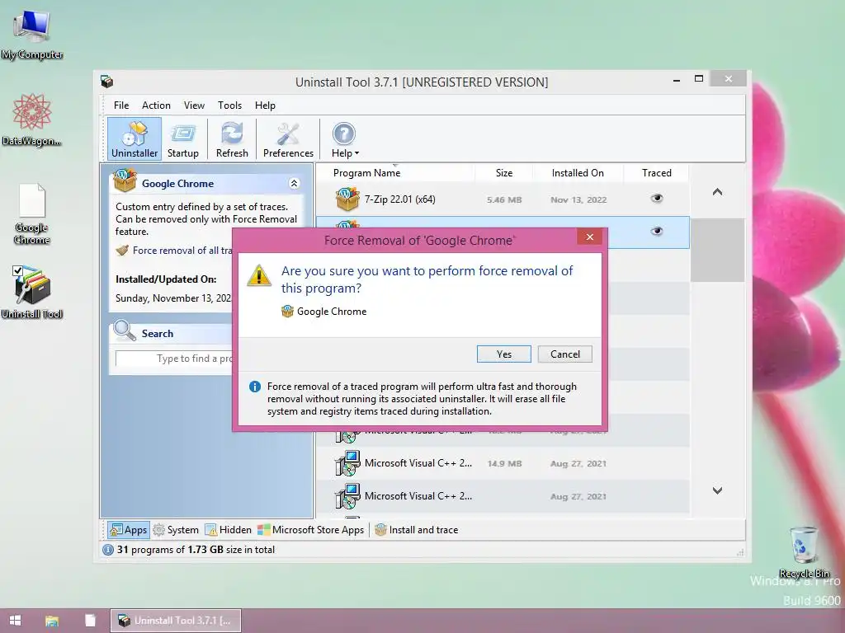
Task: Open the Windows Start button
Action: click(x=15, y=620)
